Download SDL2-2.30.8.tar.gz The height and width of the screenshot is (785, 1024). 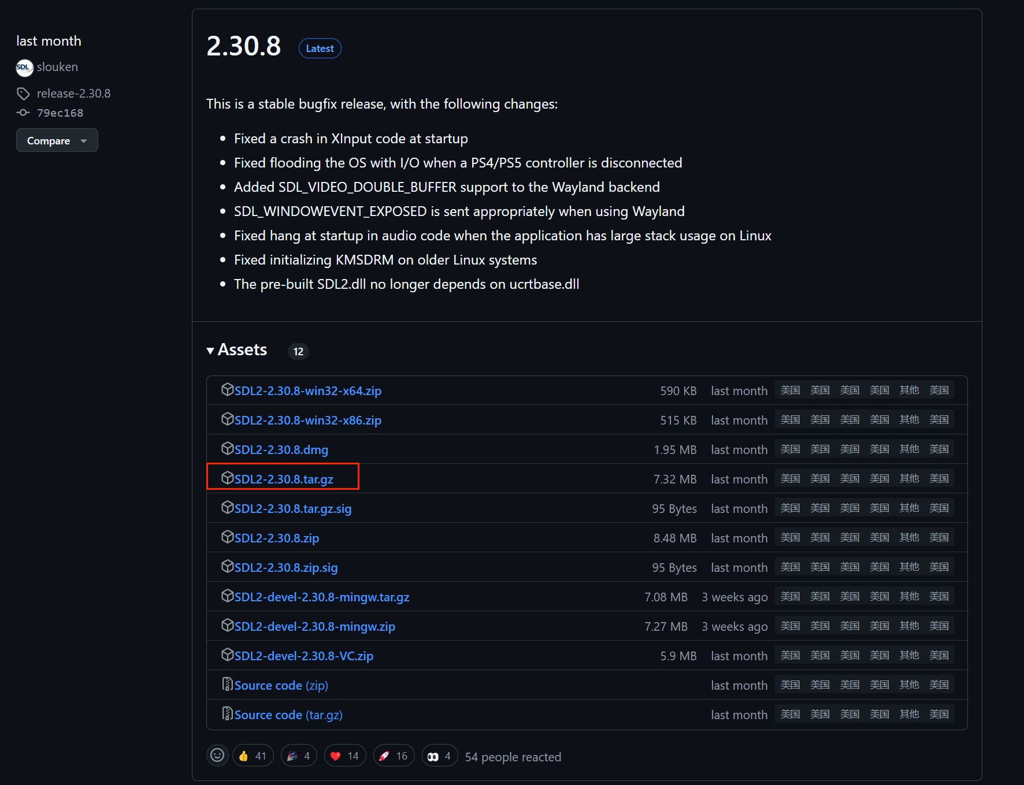284,479
